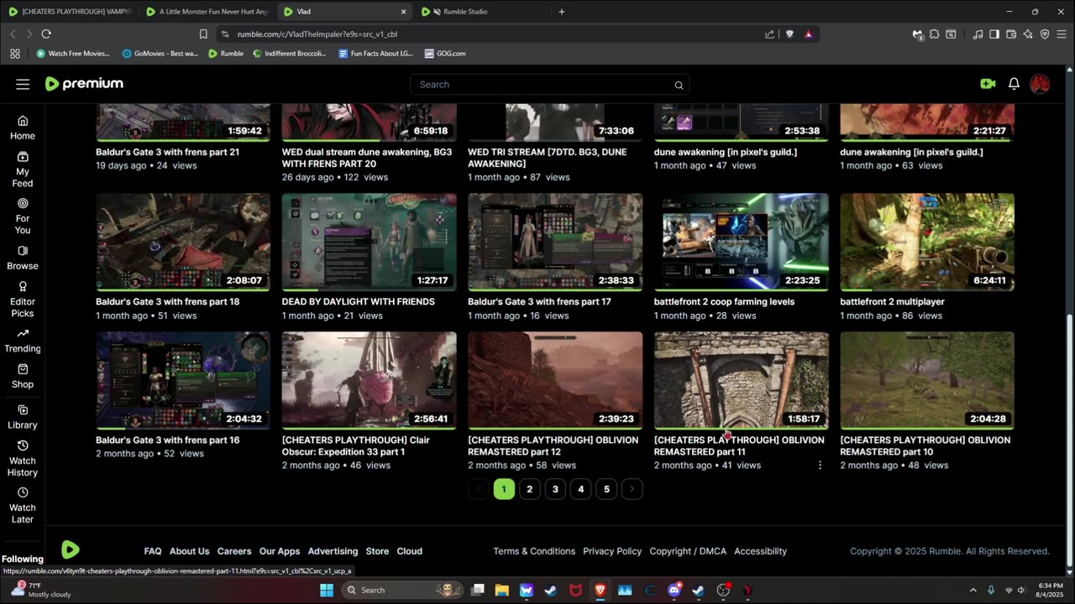The image size is (1075, 604).
Task: Go to page 2
Action: point(529,489)
